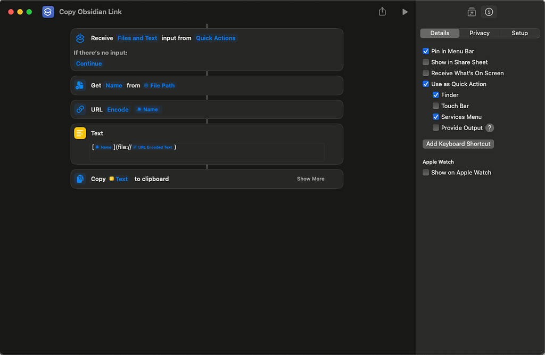Open the Encode mode dropdown in URL action
The width and height of the screenshot is (545, 355).
118,110
